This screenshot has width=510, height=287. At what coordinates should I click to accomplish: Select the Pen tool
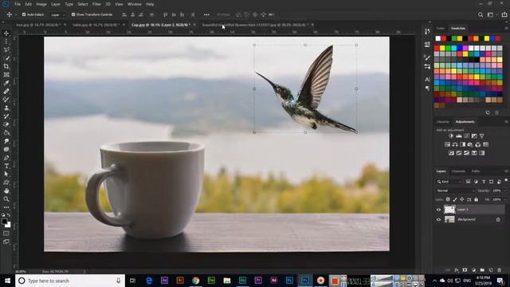pyautogui.click(x=6, y=158)
